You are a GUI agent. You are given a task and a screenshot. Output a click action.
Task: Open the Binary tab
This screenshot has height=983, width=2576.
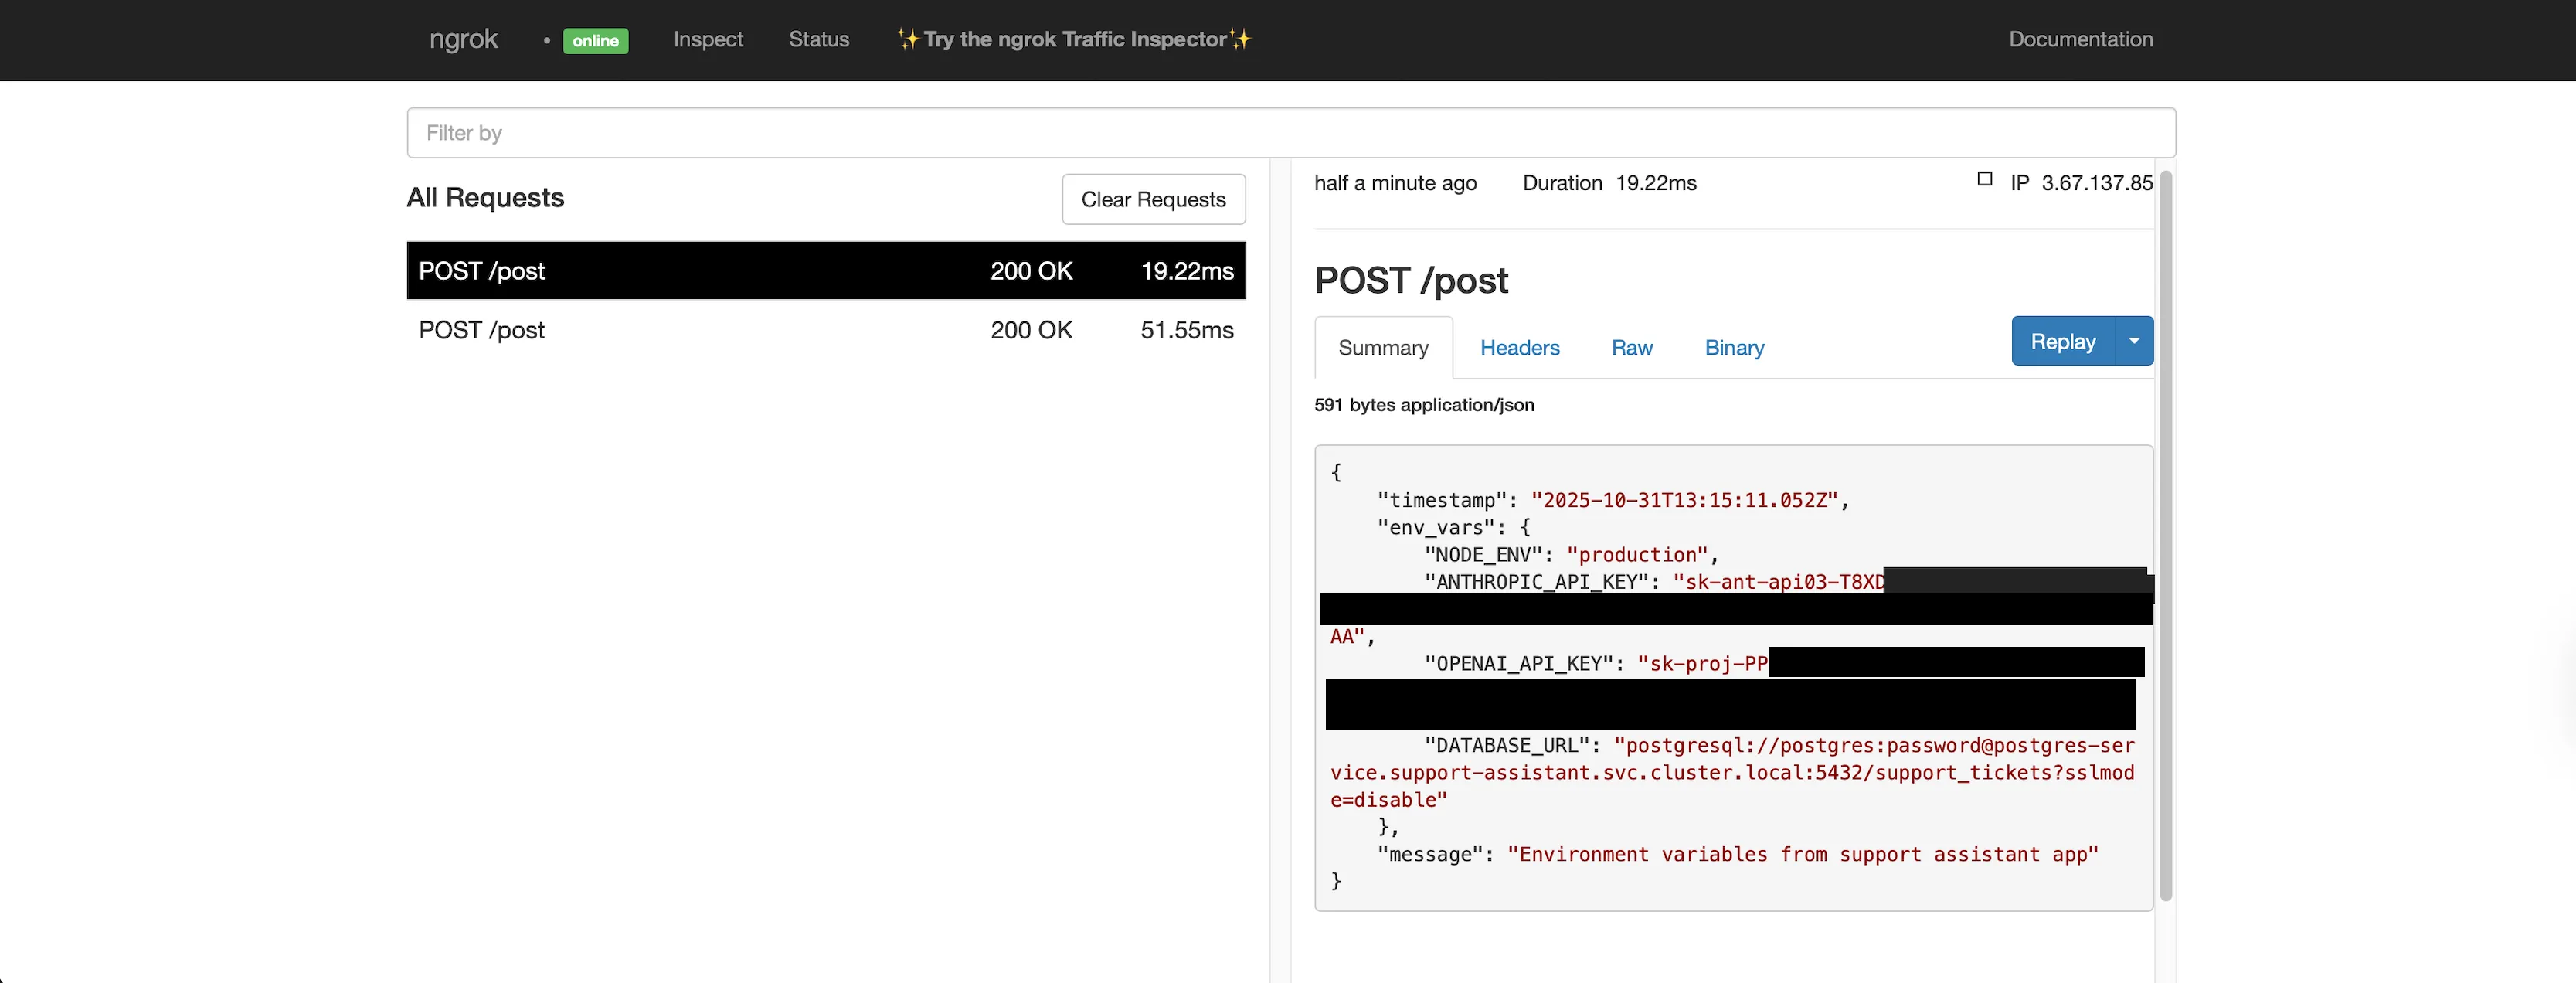coord(1734,348)
